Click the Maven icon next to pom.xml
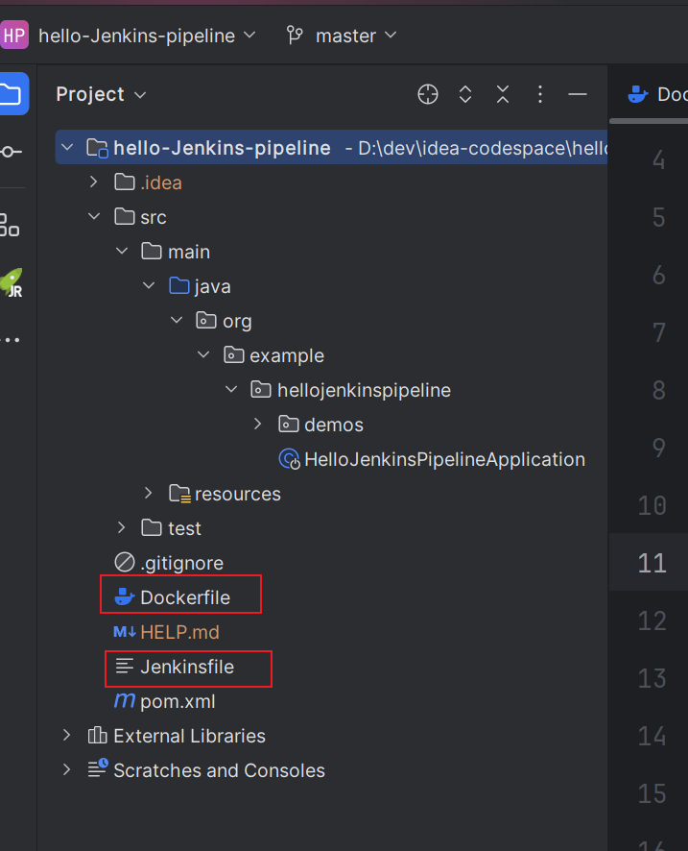Image resolution: width=688 pixels, height=851 pixels. (124, 700)
